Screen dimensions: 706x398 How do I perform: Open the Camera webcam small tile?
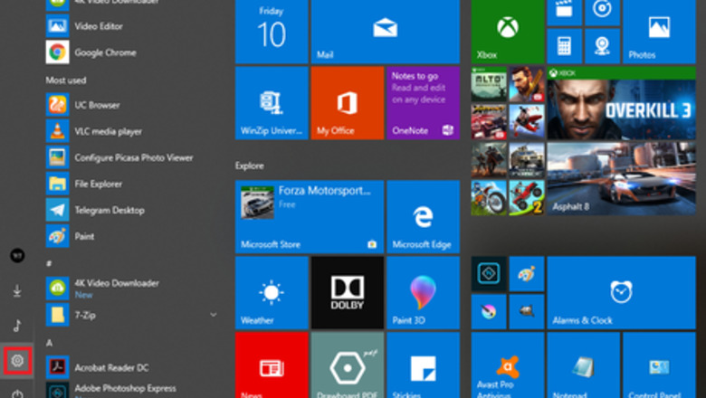pyautogui.click(x=602, y=46)
